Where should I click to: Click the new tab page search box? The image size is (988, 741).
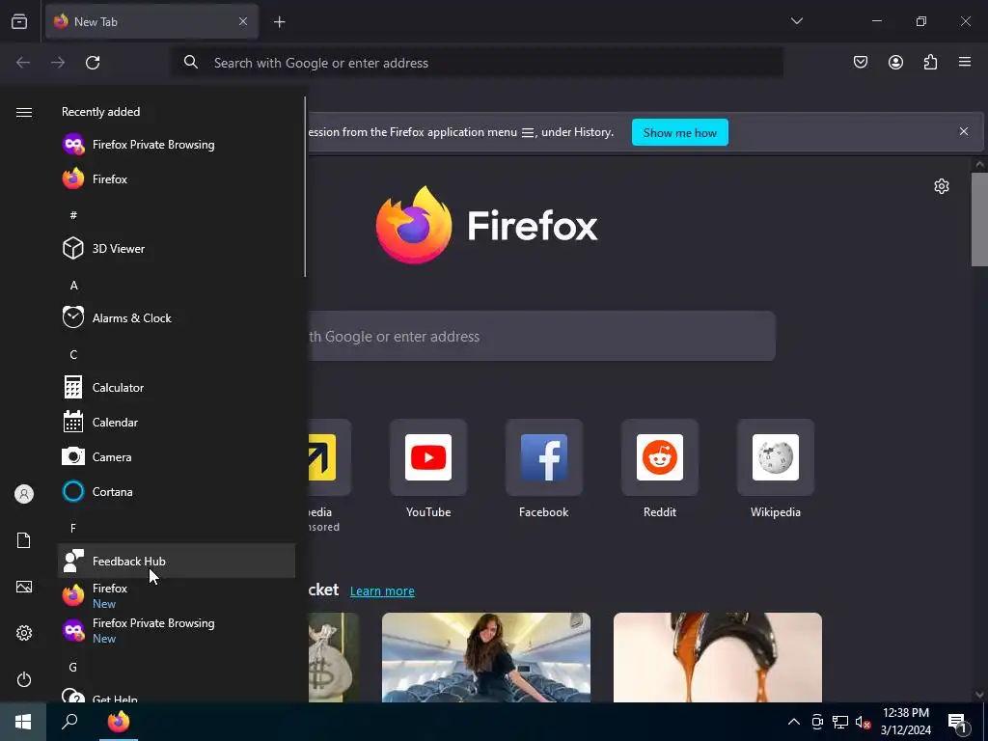click(541, 336)
